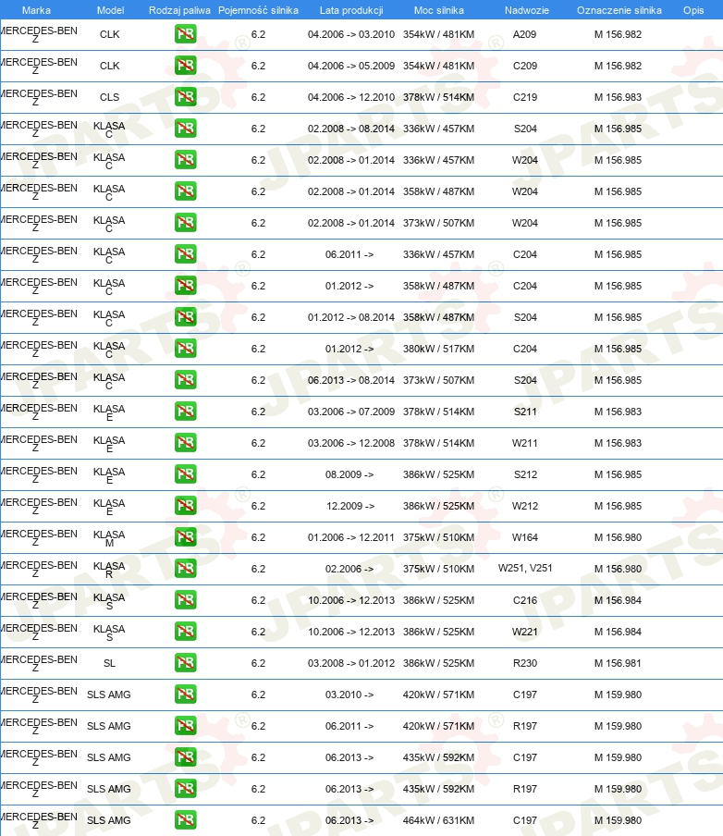
Task: Select the body code S212
Action: (x=524, y=474)
